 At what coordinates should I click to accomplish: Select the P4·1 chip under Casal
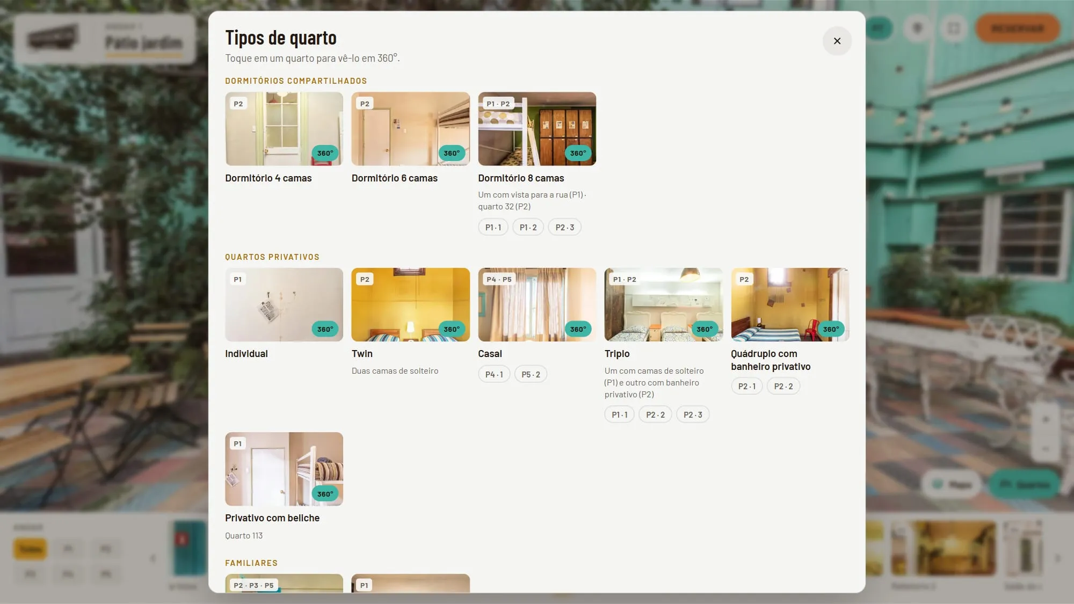tap(494, 374)
